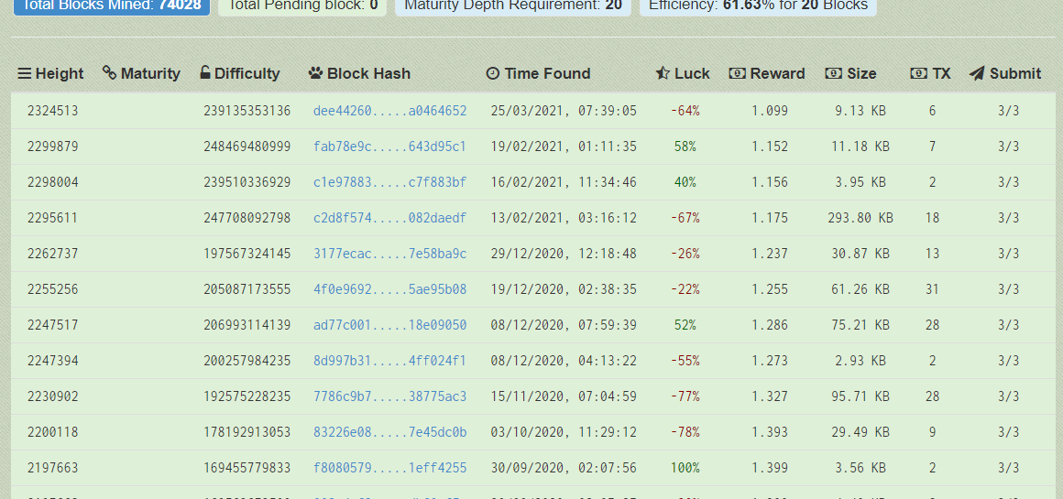The height and width of the screenshot is (499, 1063).
Task: Open block hash f8080579.....1eff4255
Action: pyautogui.click(x=389, y=468)
